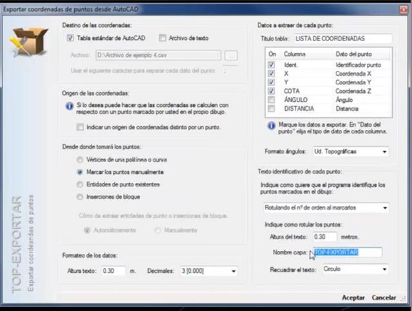Click the Identificador punto cell
412x311 pixels.
(x=358, y=64)
